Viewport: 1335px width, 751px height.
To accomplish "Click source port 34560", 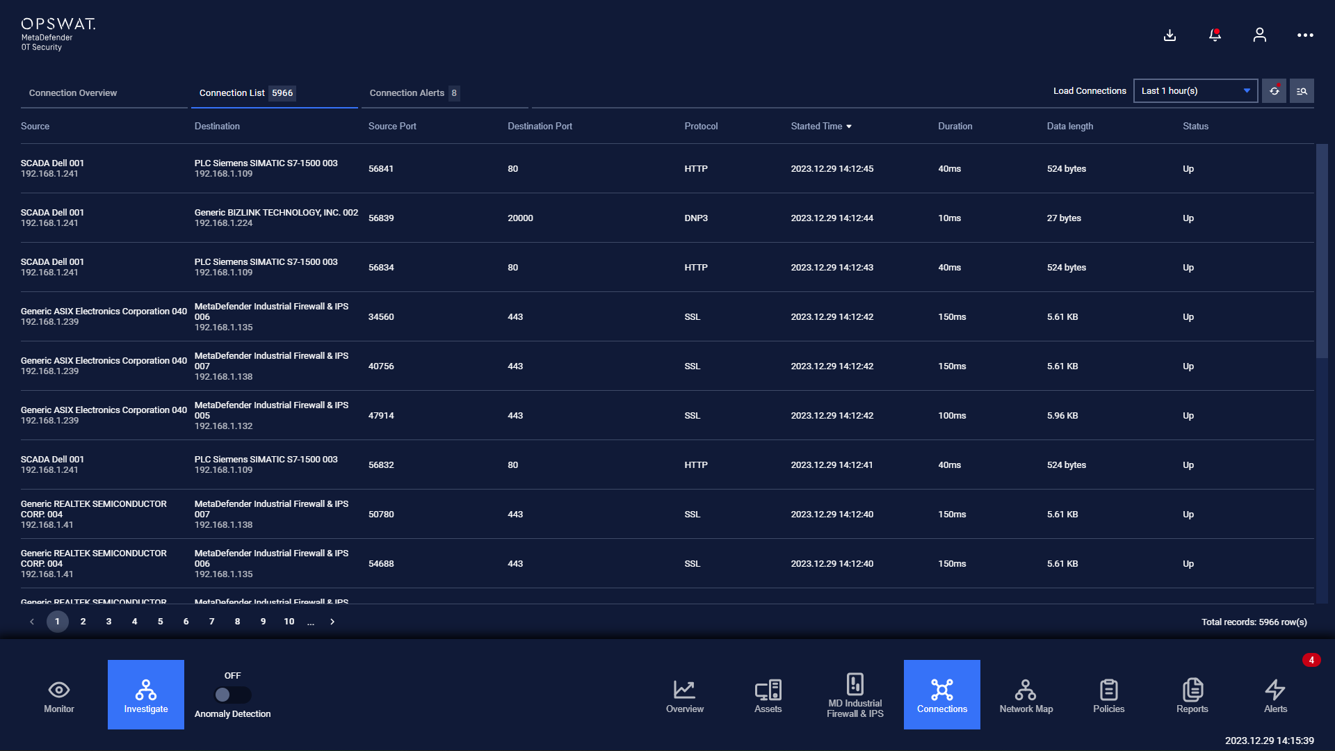I will tap(381, 317).
